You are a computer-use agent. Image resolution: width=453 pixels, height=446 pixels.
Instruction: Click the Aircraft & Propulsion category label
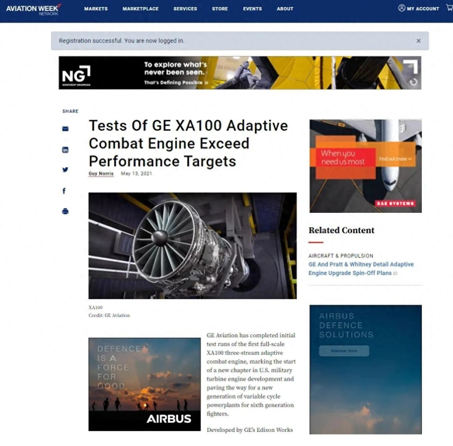click(x=341, y=256)
